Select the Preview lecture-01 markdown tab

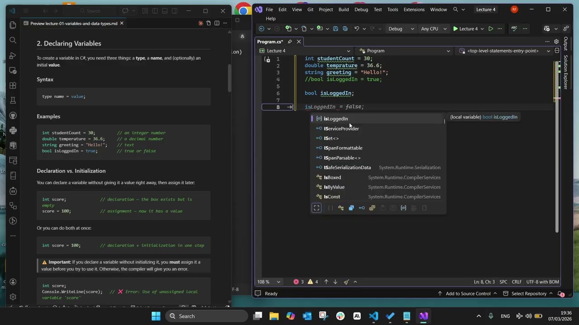74,23
